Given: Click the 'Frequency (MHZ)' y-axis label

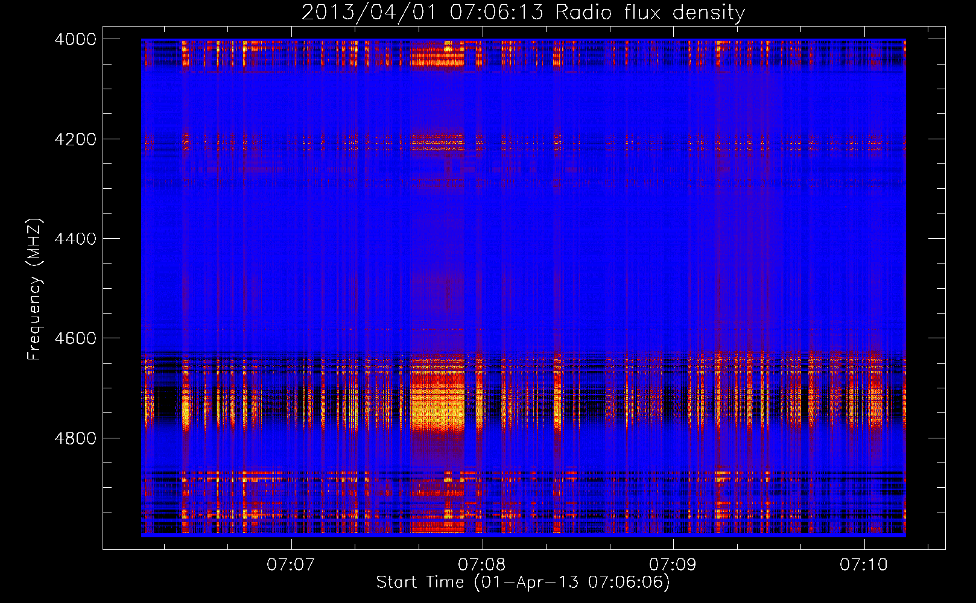Looking at the screenshot, I should click(x=34, y=289).
